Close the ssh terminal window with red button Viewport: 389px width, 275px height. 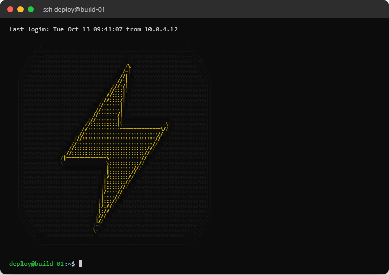click(10, 9)
